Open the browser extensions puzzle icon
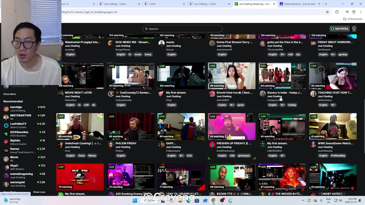 click(337, 12)
